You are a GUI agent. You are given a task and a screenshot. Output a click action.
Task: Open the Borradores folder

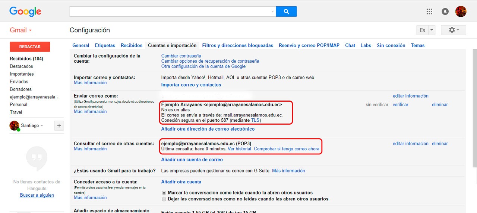pos(20,89)
